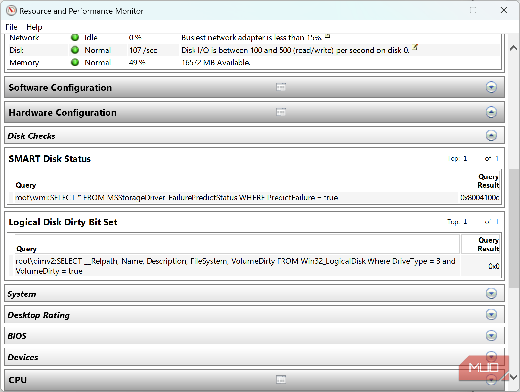Click the 0x0 query result value
This screenshot has width=520, height=392.
[x=494, y=266]
